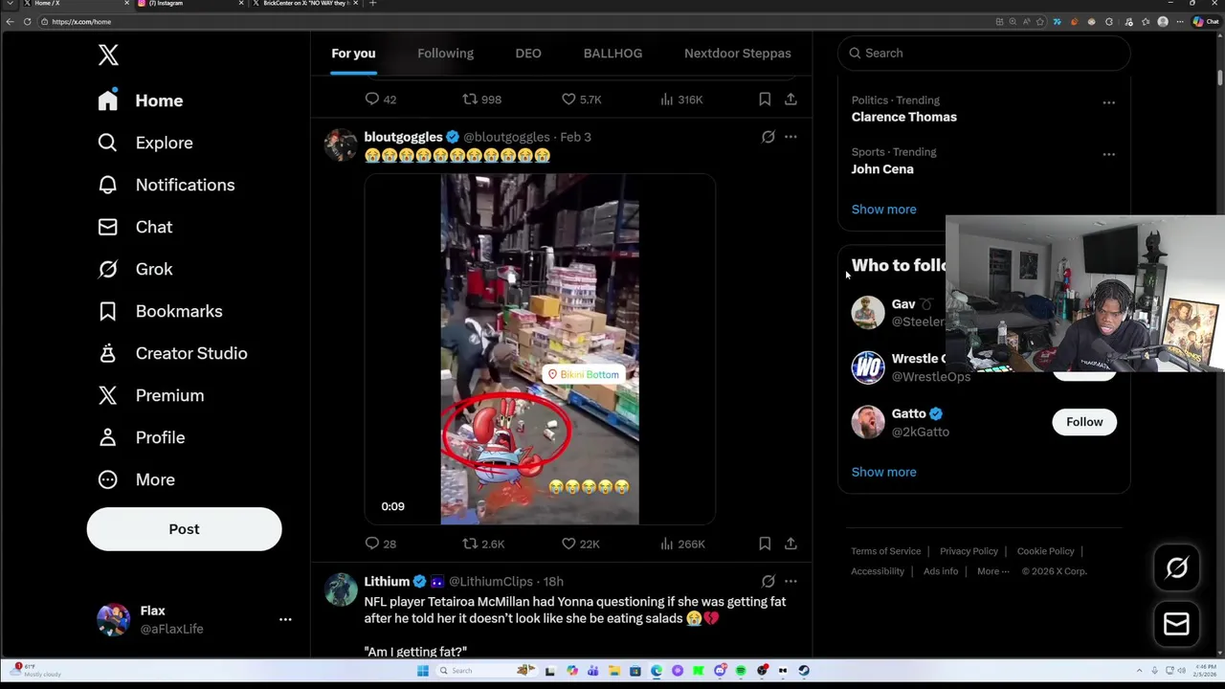The height and width of the screenshot is (689, 1225).
Task: Open more options for John Cena trend
Action: pyautogui.click(x=1108, y=154)
